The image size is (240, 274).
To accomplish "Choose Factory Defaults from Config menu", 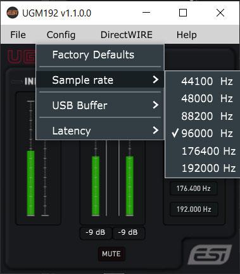I will (100, 55).
